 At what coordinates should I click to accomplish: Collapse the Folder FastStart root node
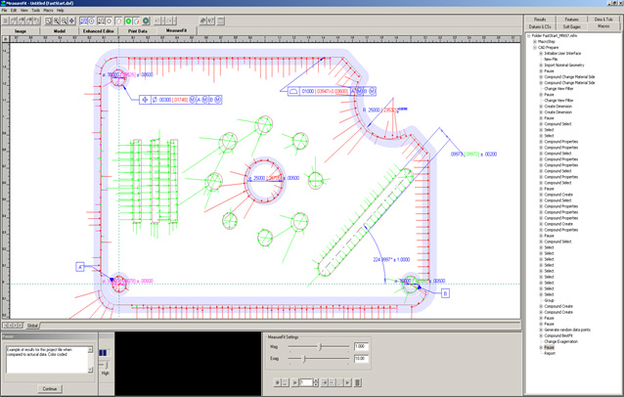[529, 36]
